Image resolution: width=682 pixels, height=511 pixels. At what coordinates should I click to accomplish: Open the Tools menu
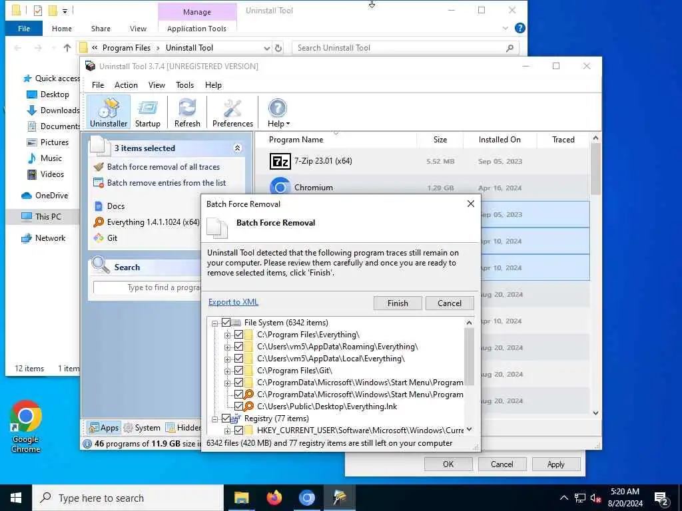pyautogui.click(x=185, y=85)
